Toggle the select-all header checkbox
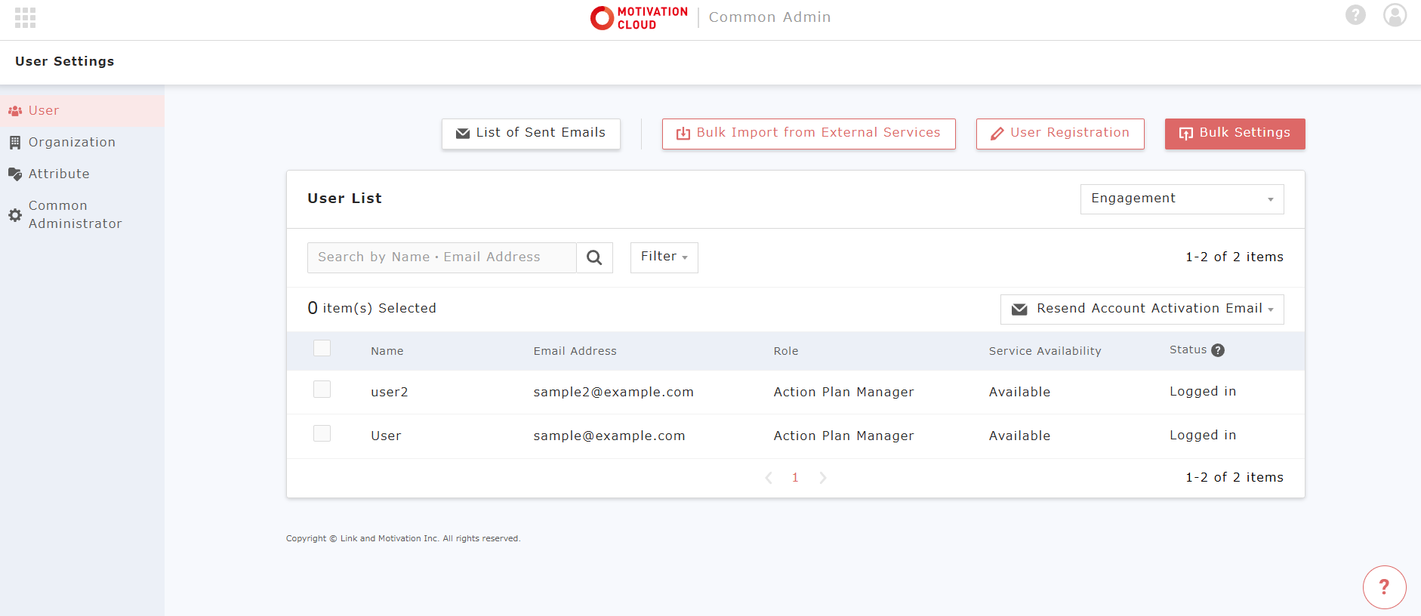The height and width of the screenshot is (616, 1421). pyautogui.click(x=322, y=348)
